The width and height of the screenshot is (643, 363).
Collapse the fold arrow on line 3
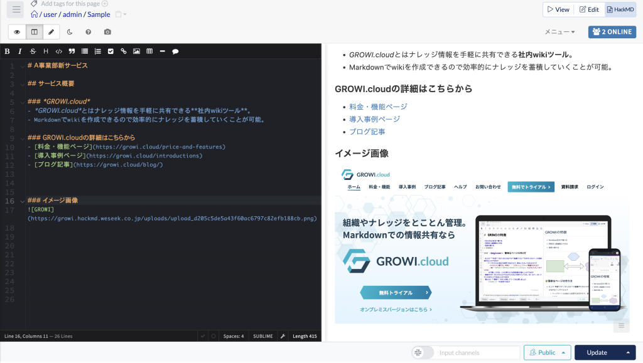(x=22, y=84)
